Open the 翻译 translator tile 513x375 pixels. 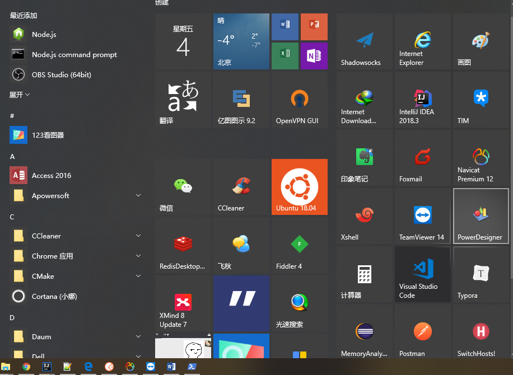183,100
